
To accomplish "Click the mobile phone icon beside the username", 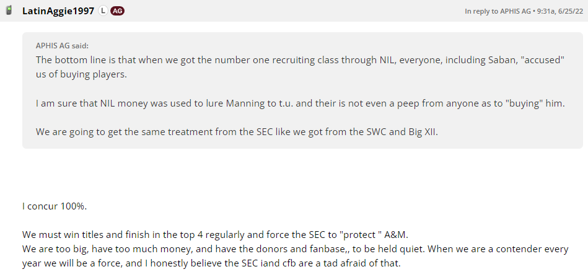I will (x=9, y=11).
